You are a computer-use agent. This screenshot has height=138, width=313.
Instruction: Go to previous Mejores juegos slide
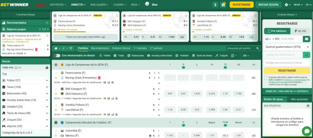click(x=40, y=29)
